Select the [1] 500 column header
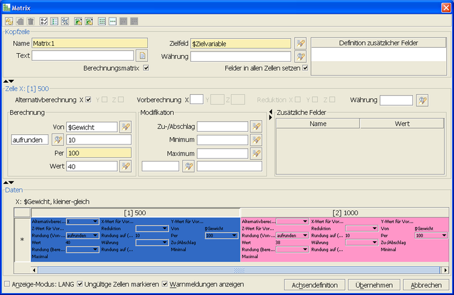This screenshot has height=295, width=454. click(x=136, y=212)
